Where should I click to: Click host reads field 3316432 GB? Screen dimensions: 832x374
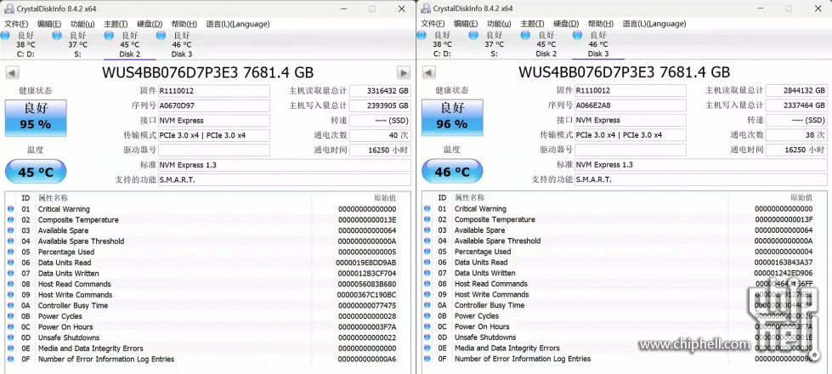pos(380,91)
